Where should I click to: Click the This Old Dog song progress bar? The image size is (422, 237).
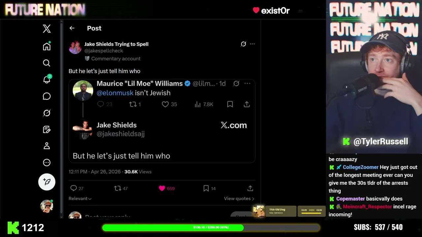tap(311, 213)
